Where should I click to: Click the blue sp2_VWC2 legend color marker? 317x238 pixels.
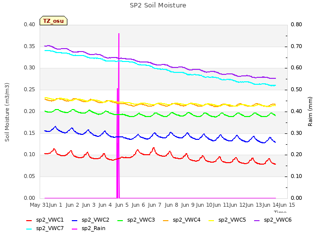(75, 220)
